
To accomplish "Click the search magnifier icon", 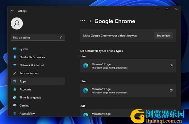I will pyautogui.click(x=61, y=37).
